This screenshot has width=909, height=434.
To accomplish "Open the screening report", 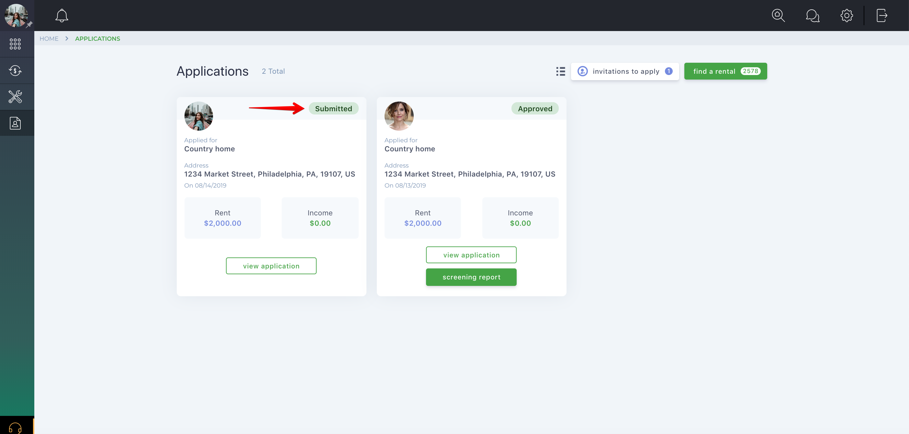I will click(x=471, y=277).
